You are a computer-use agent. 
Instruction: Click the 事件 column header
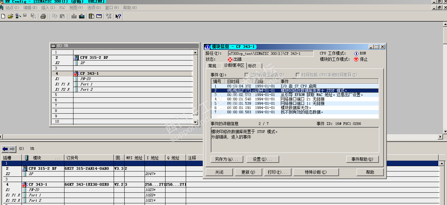(x=328, y=81)
